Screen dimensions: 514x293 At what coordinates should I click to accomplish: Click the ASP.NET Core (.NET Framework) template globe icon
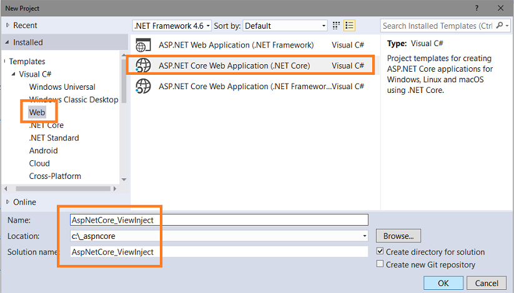tap(143, 87)
